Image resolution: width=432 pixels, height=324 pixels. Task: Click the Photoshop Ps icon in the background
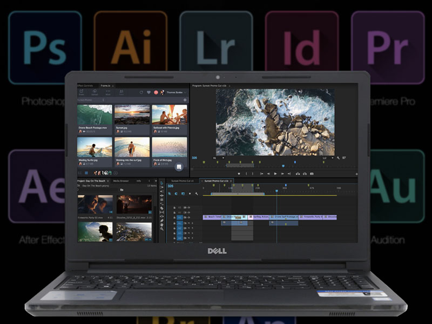pos(45,48)
